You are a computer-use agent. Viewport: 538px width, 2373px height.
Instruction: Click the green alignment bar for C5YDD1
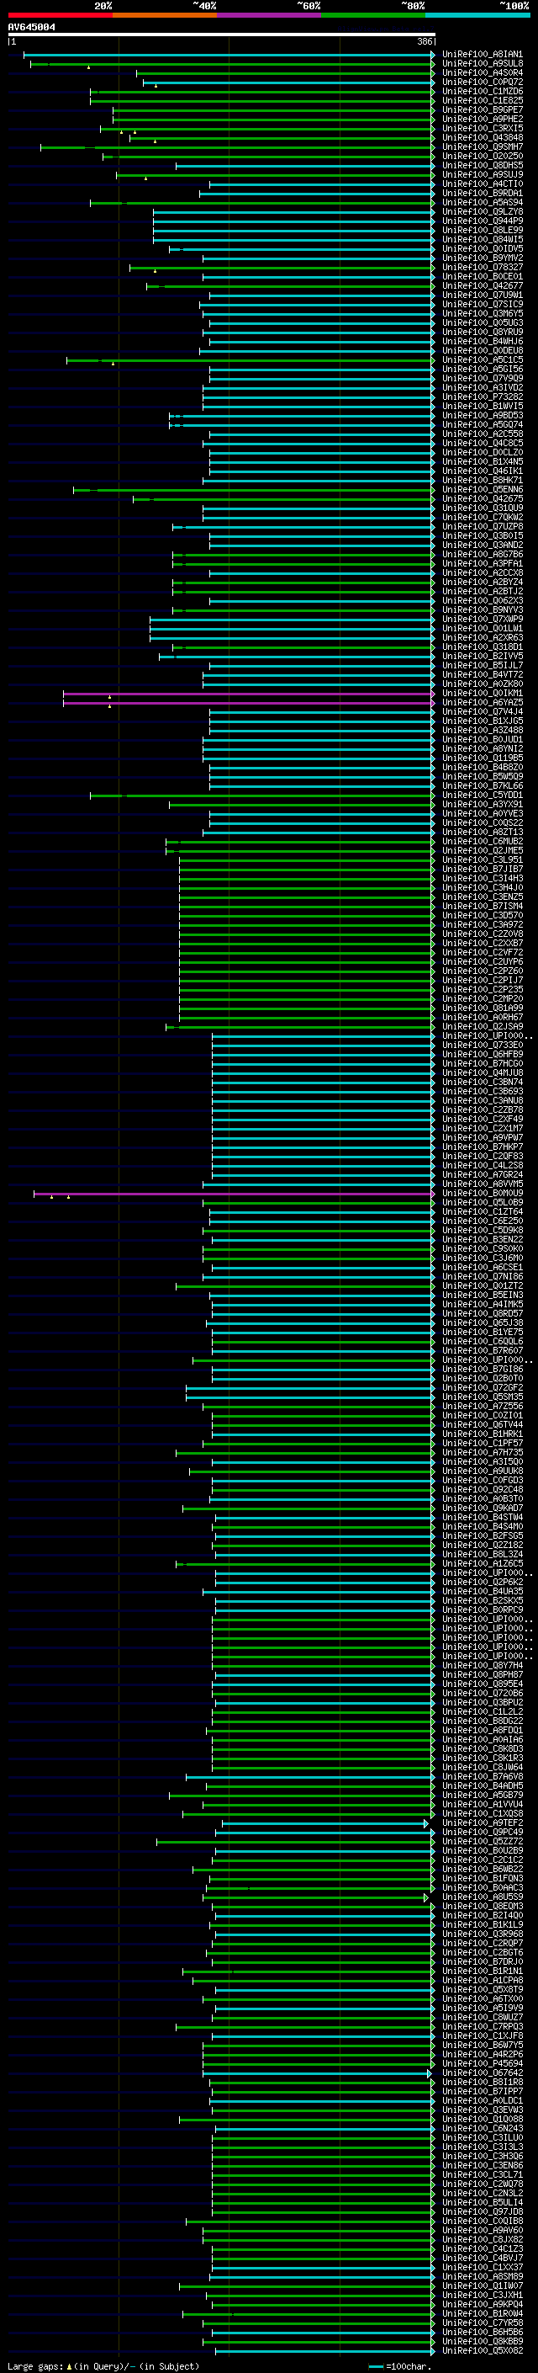262,795
